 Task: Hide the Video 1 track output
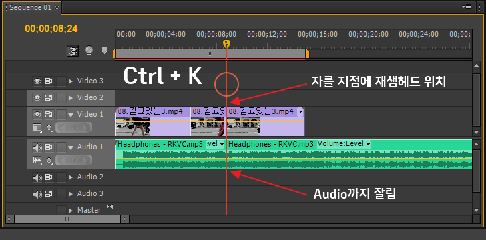coord(37,115)
